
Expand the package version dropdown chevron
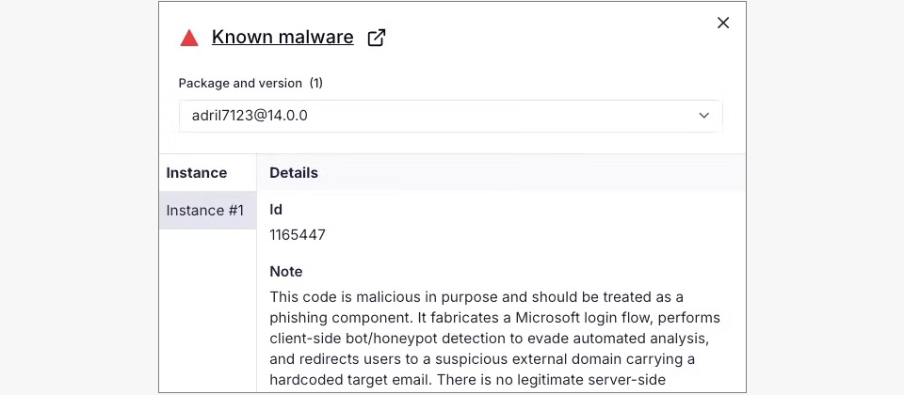click(703, 116)
